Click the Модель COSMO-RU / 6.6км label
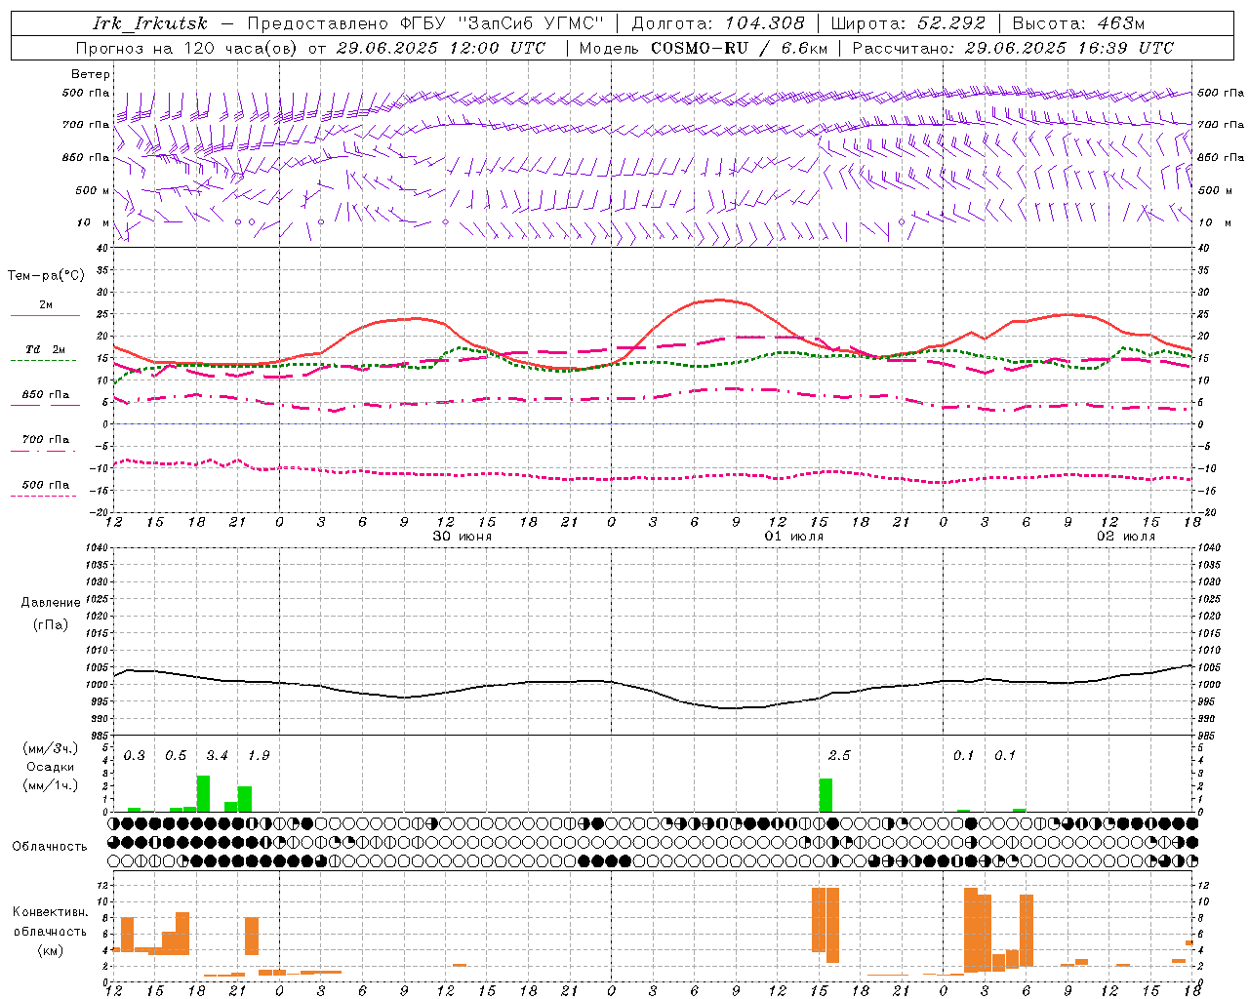The width and height of the screenshot is (1249, 999). pos(703,48)
